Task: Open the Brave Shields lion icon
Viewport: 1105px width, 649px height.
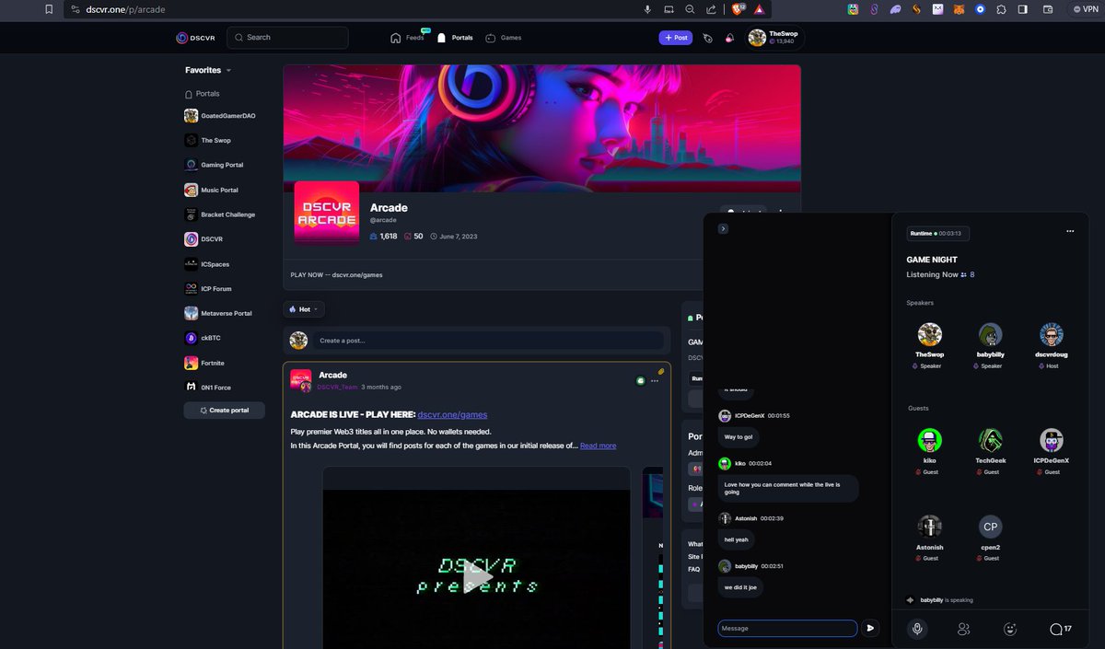Action: point(738,9)
